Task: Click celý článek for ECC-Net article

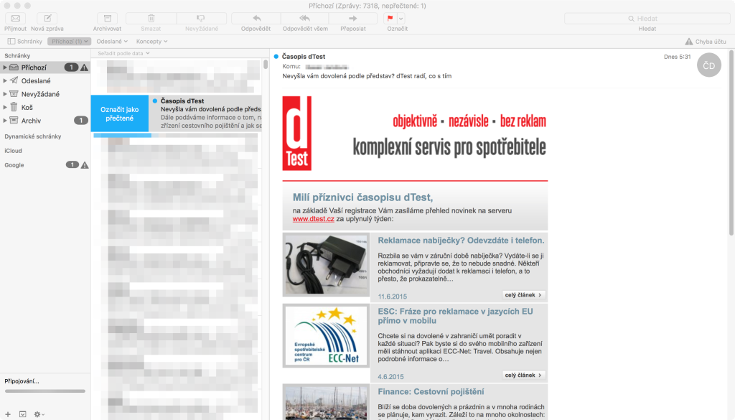Action: point(523,375)
